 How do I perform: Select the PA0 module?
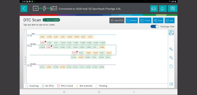(x=83, y=37)
